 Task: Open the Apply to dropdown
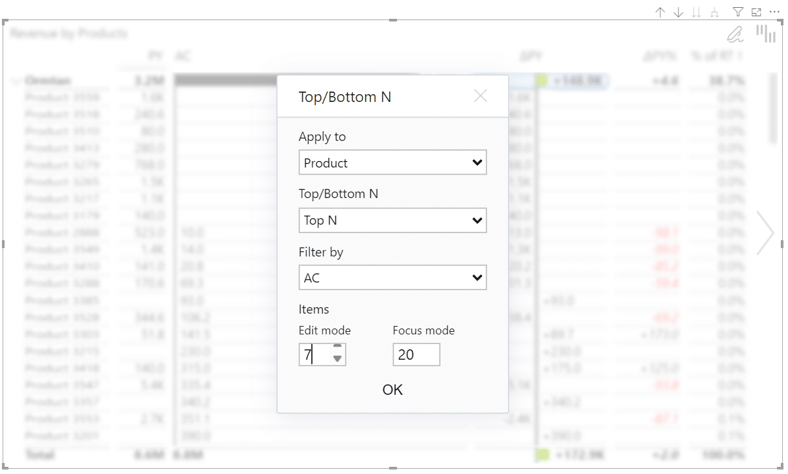pos(392,162)
